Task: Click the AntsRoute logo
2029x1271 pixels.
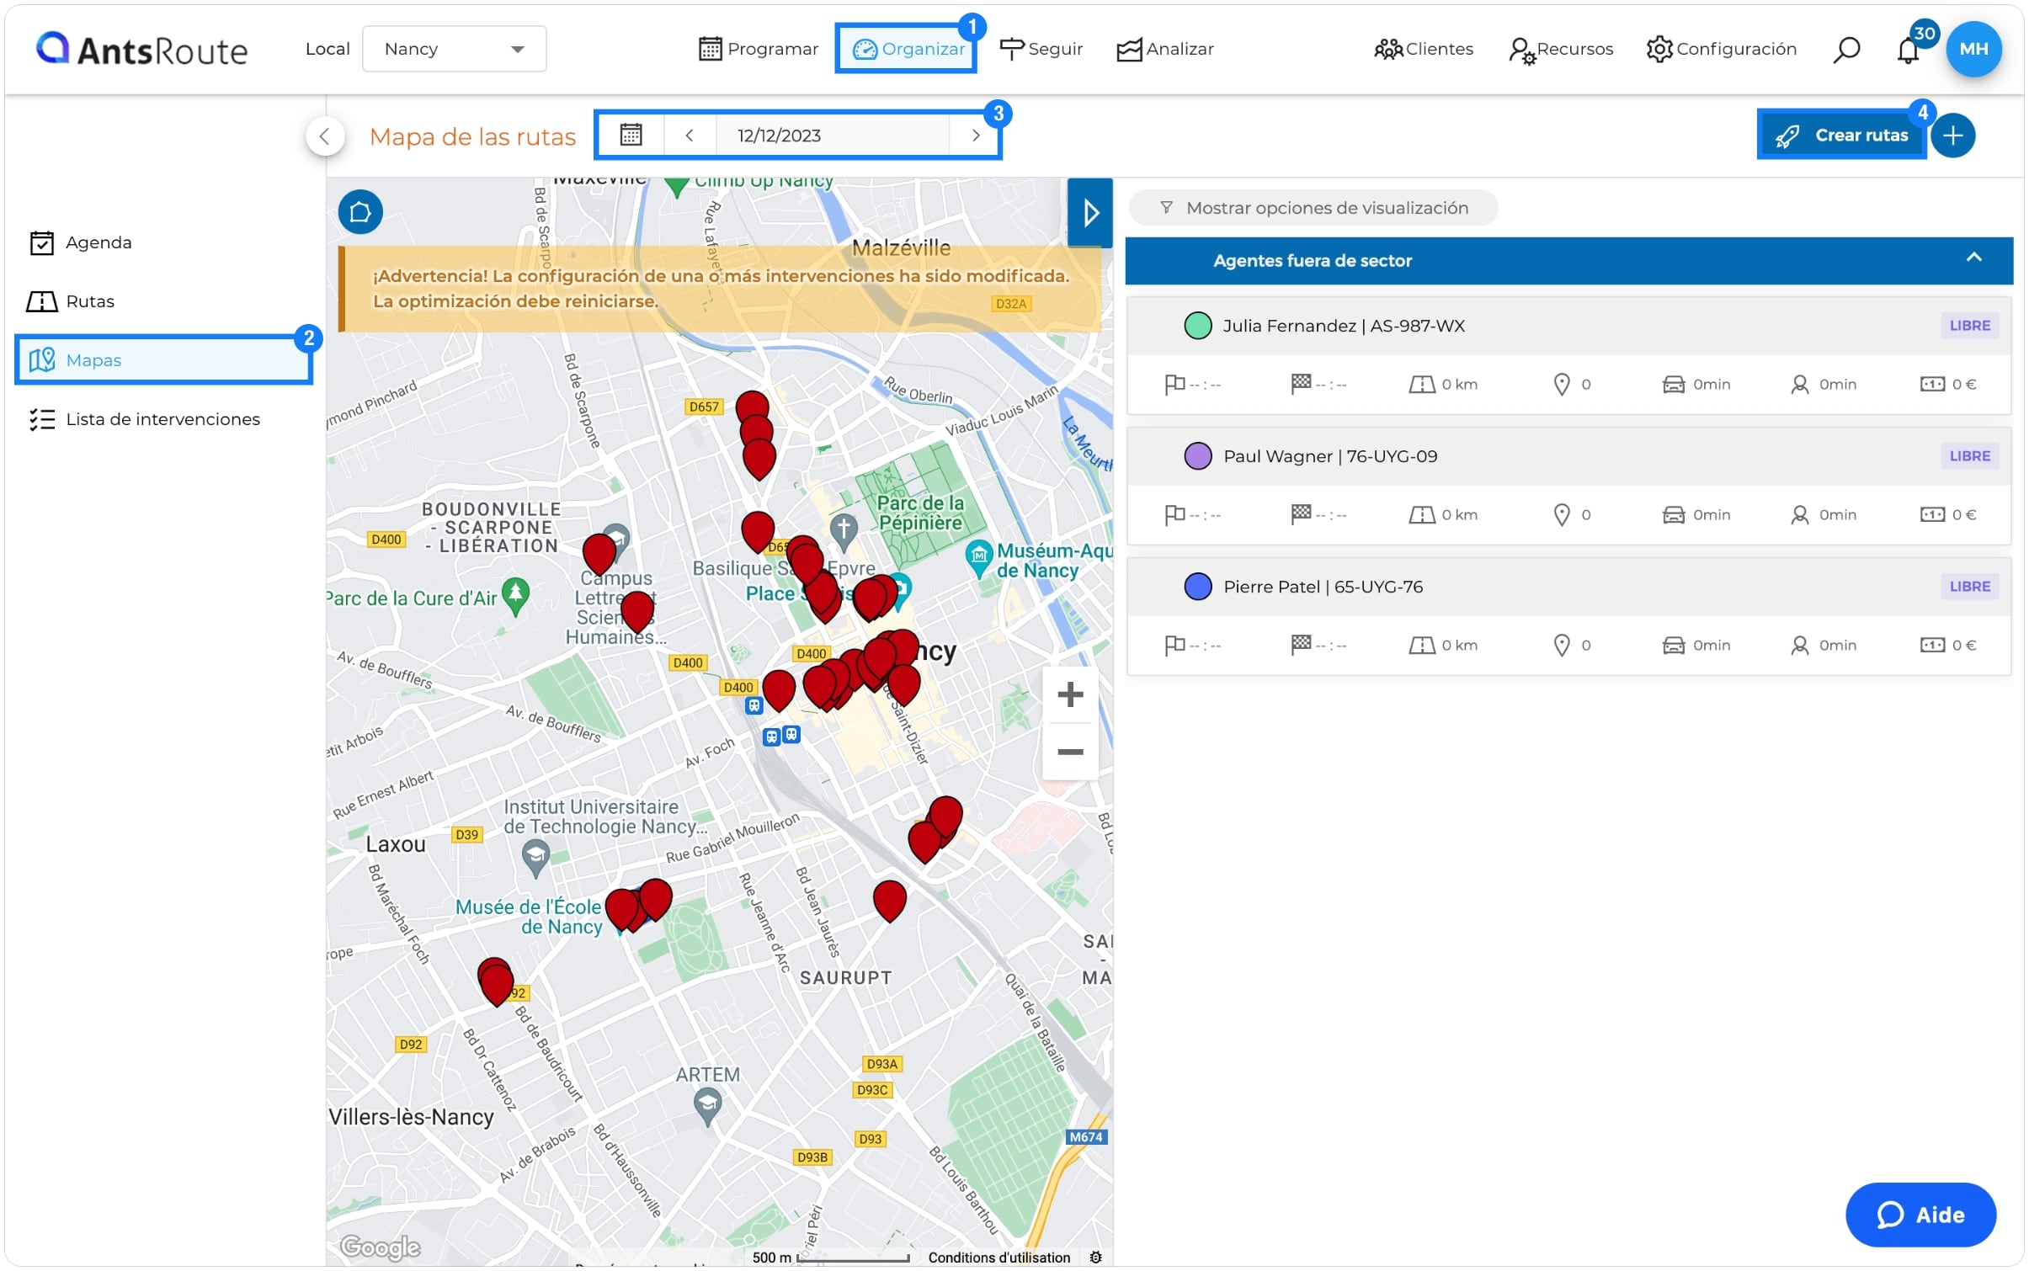Action: coord(141,50)
